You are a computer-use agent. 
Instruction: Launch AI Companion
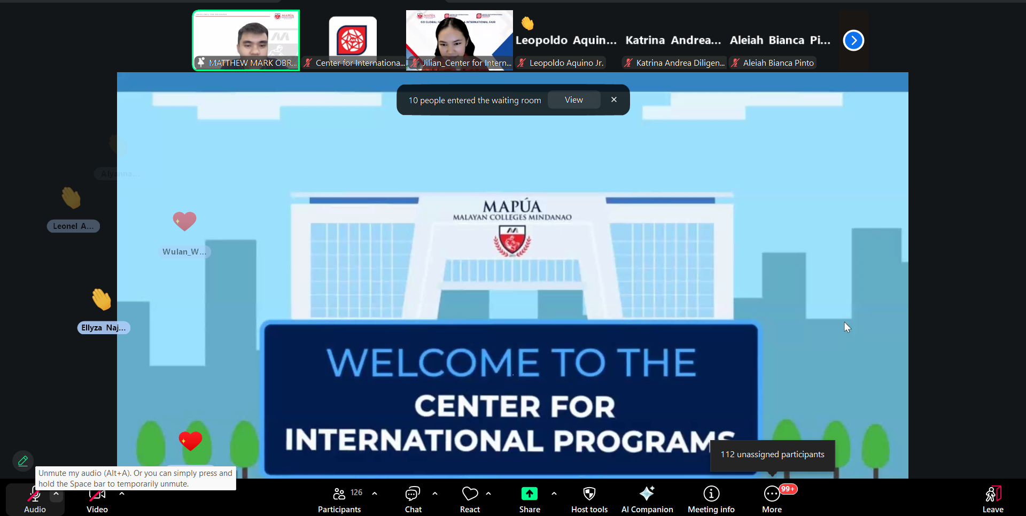click(647, 499)
